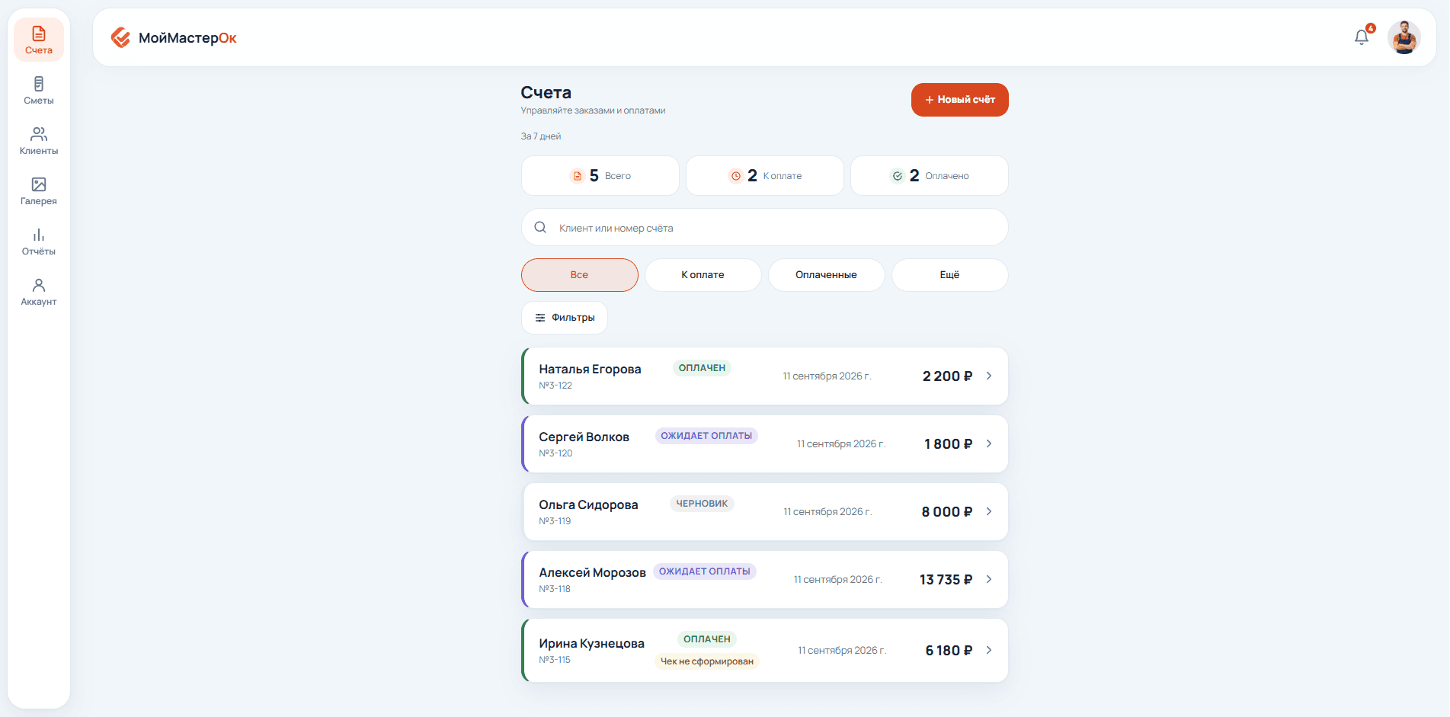1450x717 pixels.
Task: Click the search magnifier icon
Action: [540, 227]
